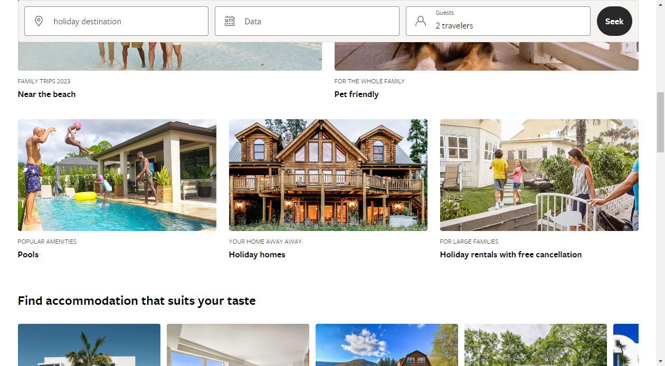The image size is (665, 366).
Task: Click the beach family trips photo
Action: coord(170,56)
